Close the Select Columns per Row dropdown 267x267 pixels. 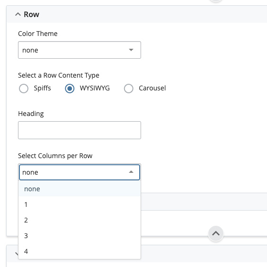[80, 172]
